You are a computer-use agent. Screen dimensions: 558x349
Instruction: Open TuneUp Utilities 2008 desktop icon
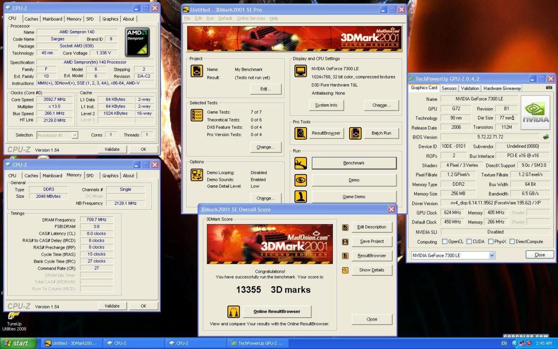click(x=14, y=321)
